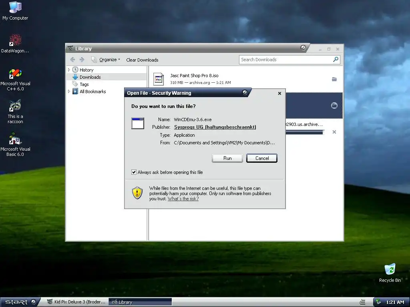This screenshot has width=410, height=307.
Task: Open the What's the risk? link
Action: [183, 199]
